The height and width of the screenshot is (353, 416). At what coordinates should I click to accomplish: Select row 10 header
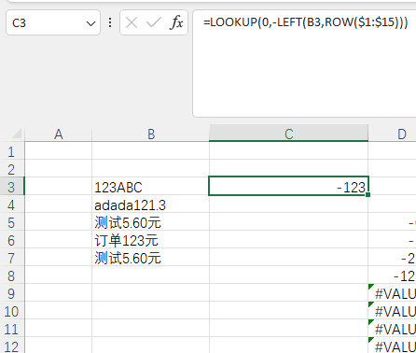11,311
